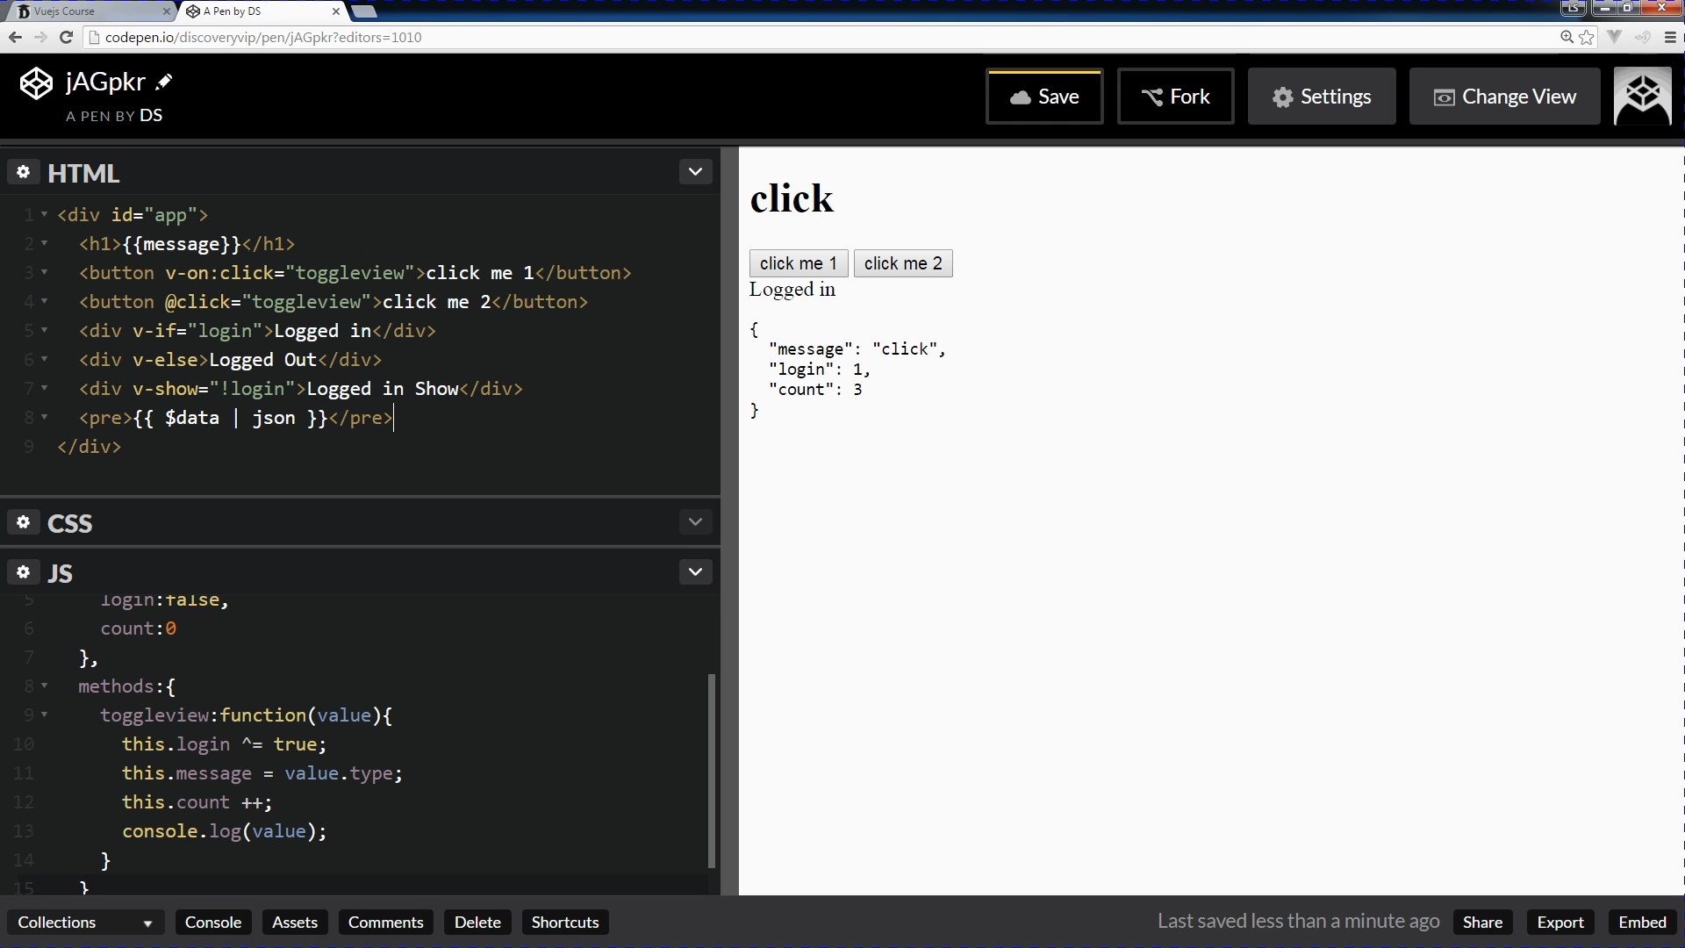Click the '"count": 3' JSON output line
The image size is (1685, 948).
815,389
